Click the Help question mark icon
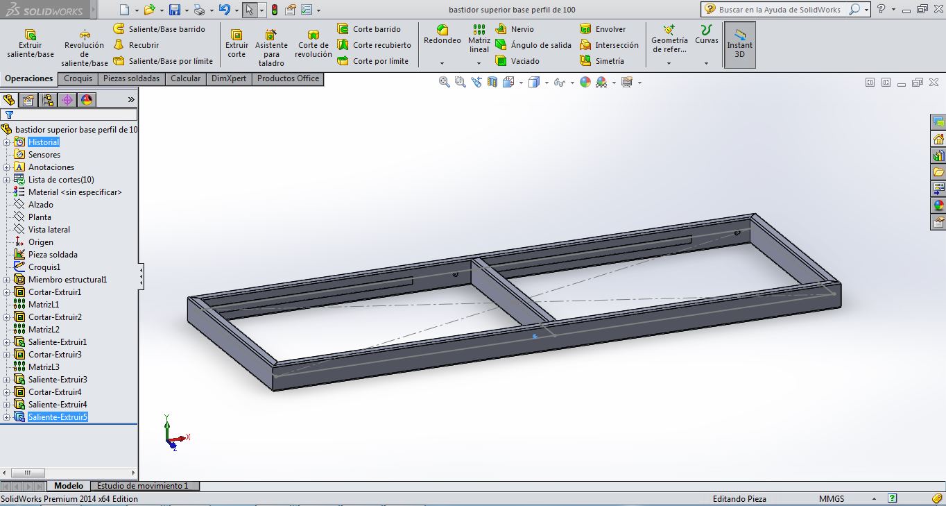 pos(881,9)
